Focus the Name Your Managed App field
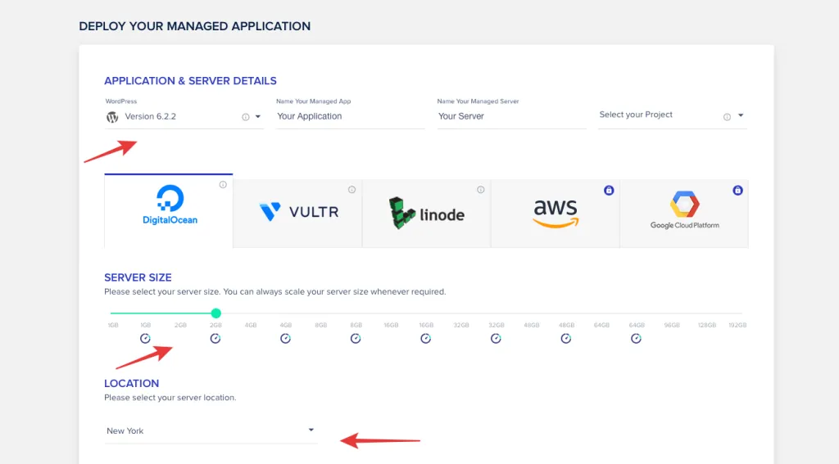Screen dimensions: 839x464 [349, 117]
